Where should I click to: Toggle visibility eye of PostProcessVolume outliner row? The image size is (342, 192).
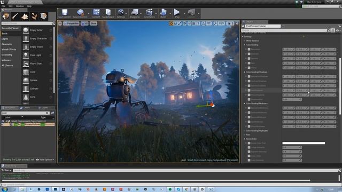(3, 124)
